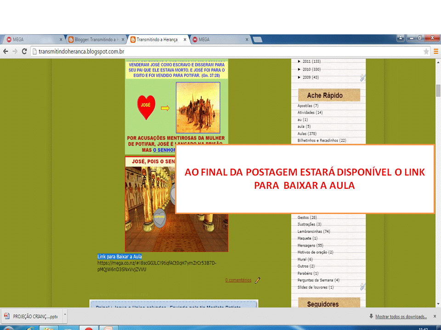
Task: Open the Gestos (28) label
Action: point(307,217)
